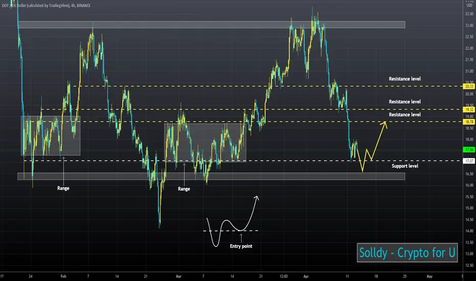476x281 pixels.
Task: Click the 12:00 label on time axis
Action: click(x=283, y=276)
